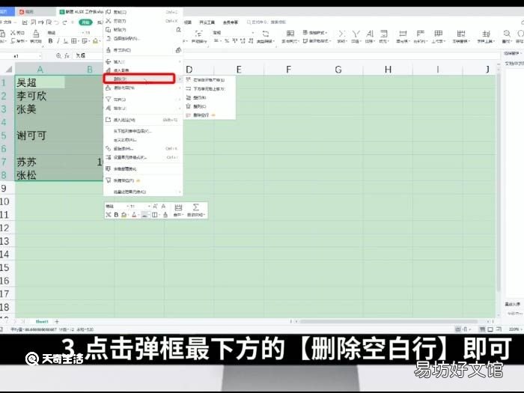This screenshot has width=524, height=393.
Task: Click the percent style icon in ribbon
Action: tap(227, 41)
